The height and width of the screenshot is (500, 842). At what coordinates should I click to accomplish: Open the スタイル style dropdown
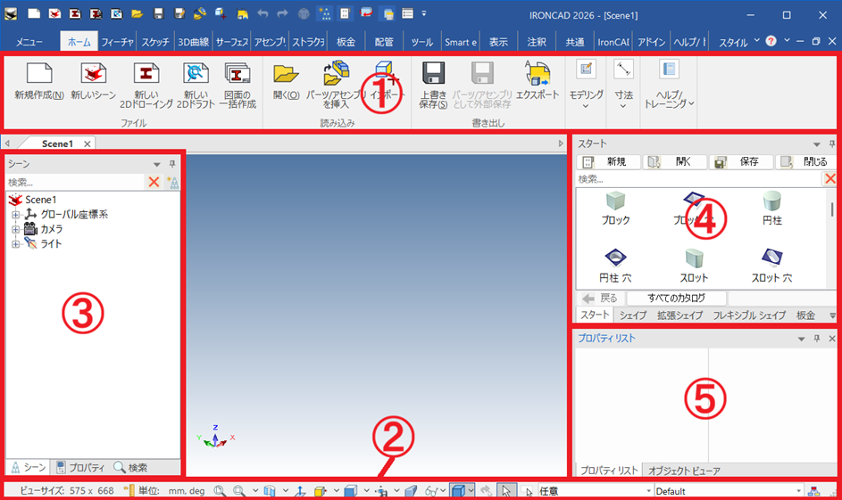point(739,42)
